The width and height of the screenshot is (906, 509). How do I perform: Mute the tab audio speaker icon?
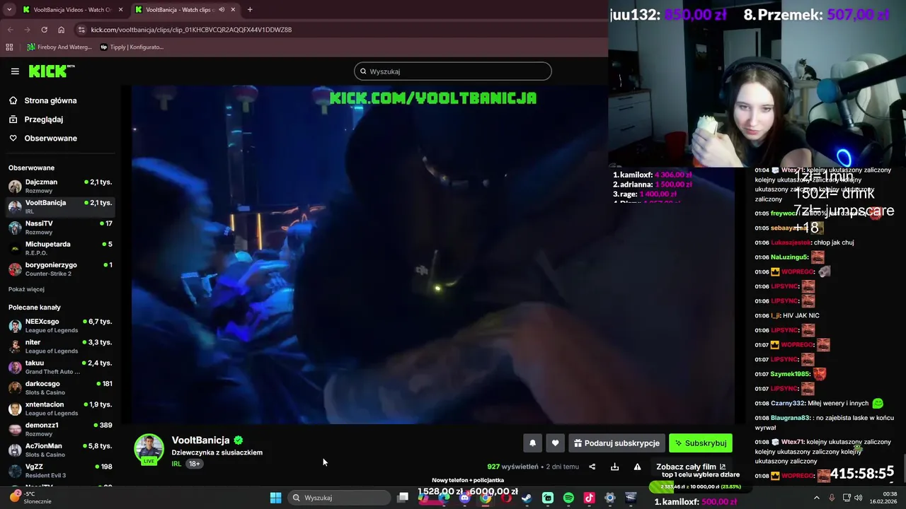(x=222, y=10)
